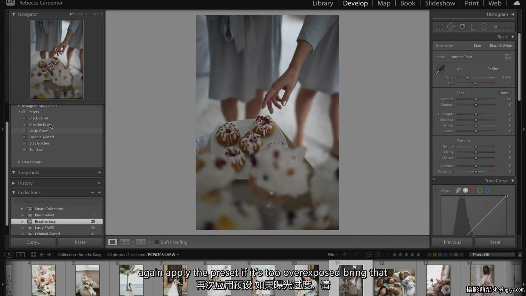Select the Crop overlay tool icon
The width and height of the screenshot is (526, 296).
[x=439, y=27]
